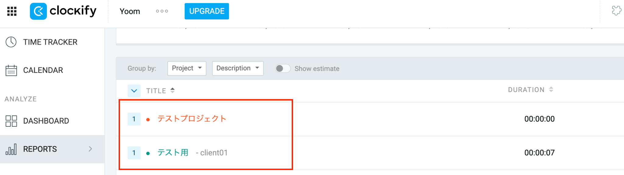
Task: Click the Upgrade button
Action: click(207, 11)
